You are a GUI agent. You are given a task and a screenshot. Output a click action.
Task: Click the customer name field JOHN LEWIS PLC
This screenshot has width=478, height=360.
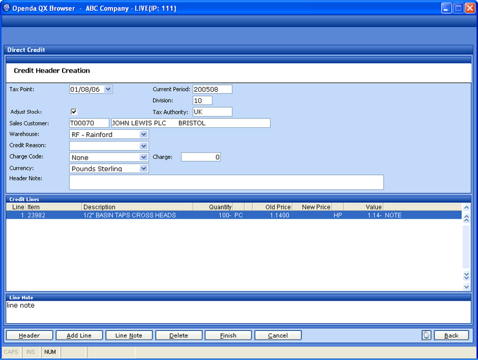point(191,123)
